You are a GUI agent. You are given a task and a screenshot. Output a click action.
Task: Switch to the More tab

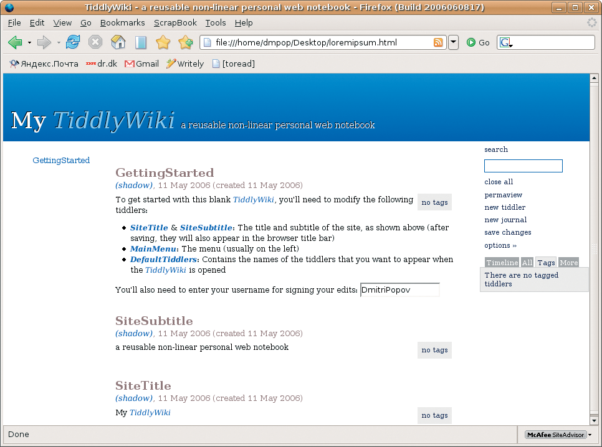coord(568,263)
